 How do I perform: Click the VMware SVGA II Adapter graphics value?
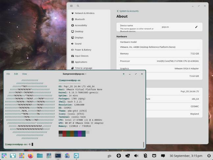[186, 69]
